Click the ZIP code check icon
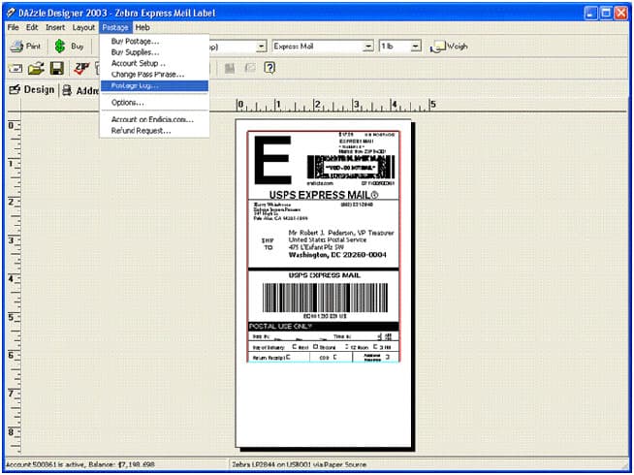The image size is (634, 475). point(81,68)
